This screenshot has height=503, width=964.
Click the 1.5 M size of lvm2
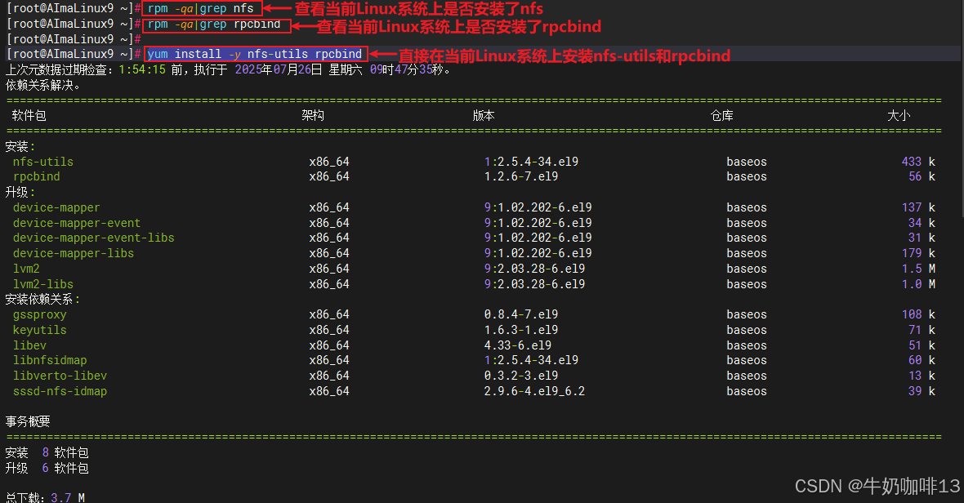tap(918, 269)
